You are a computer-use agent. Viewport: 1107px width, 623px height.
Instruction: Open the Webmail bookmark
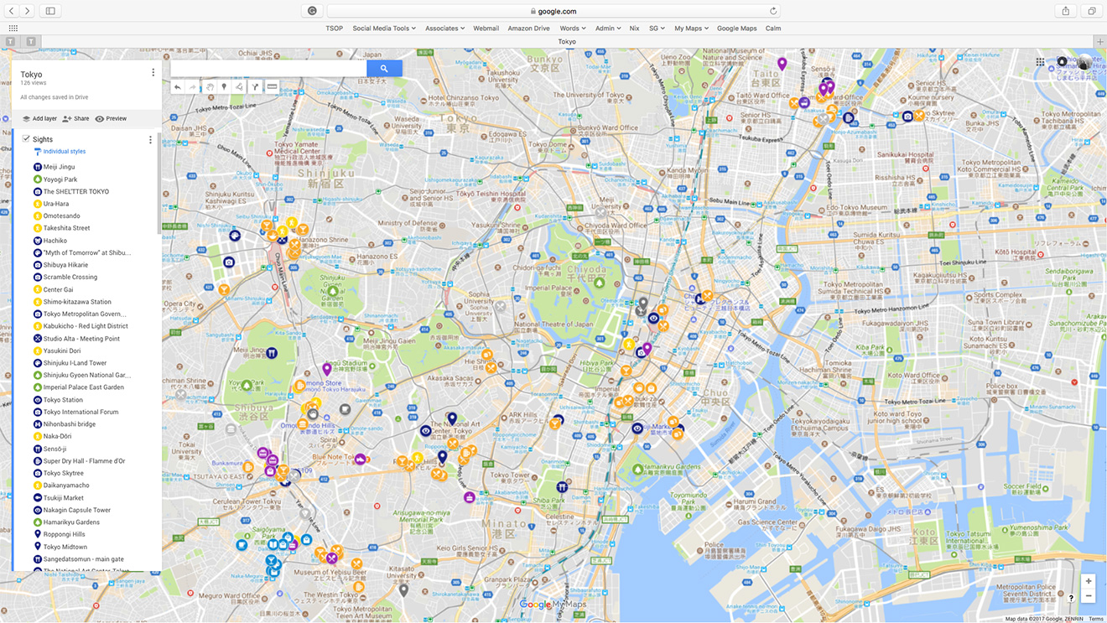pos(486,28)
